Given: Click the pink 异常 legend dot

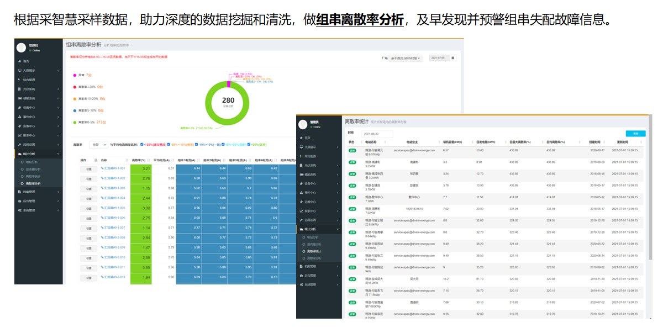Looking at the screenshot, I should tap(75, 75).
